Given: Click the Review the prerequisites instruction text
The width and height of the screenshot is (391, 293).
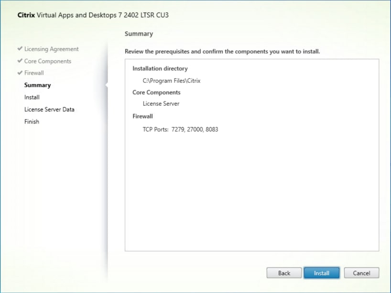Looking at the screenshot, I should click(x=222, y=52).
